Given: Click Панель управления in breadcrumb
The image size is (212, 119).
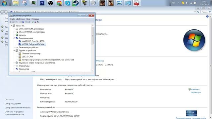Looking at the screenshot, I should pos(25,12).
